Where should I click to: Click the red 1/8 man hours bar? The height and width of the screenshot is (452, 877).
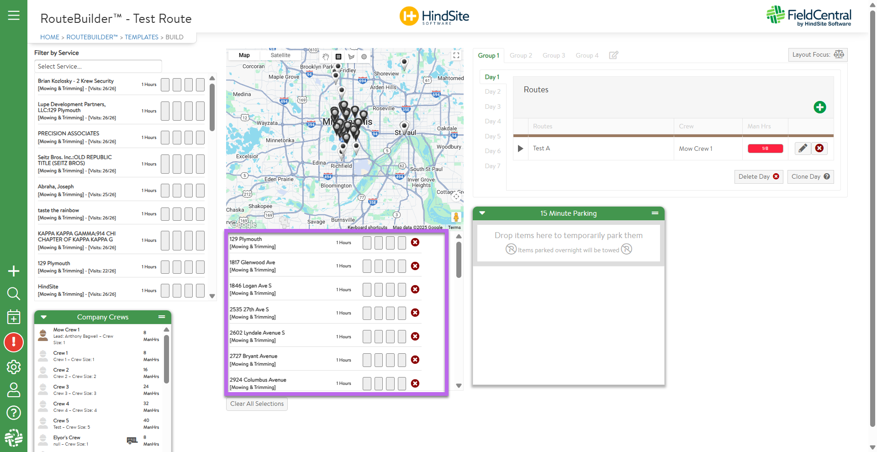765,149
